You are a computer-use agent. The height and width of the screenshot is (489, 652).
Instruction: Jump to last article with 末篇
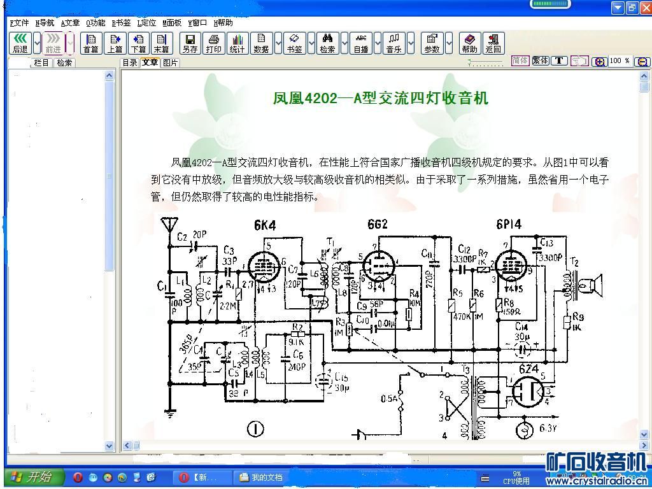(x=162, y=43)
